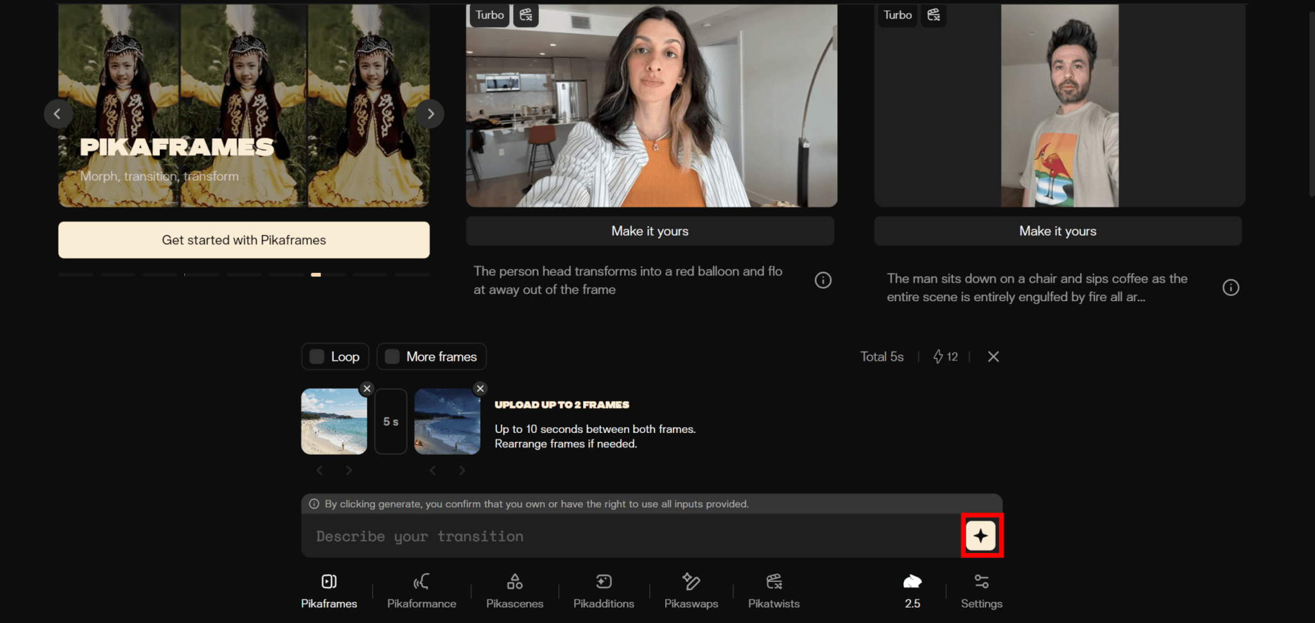Viewport: 1315px width, 623px height.
Task: Open the Pikatwists tool
Action: pos(774,591)
